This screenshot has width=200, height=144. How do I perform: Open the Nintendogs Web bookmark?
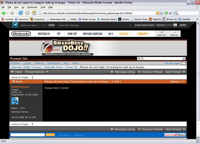(x=56, y=19)
